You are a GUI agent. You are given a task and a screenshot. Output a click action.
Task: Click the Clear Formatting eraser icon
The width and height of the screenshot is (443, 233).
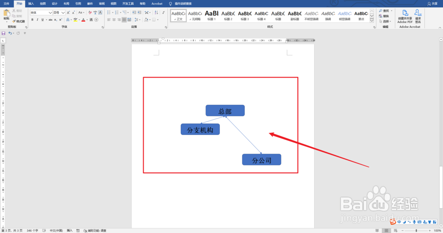[x=90, y=13]
